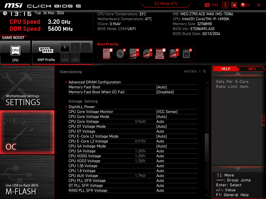Toggle CPU Game Boost button

(15, 53)
